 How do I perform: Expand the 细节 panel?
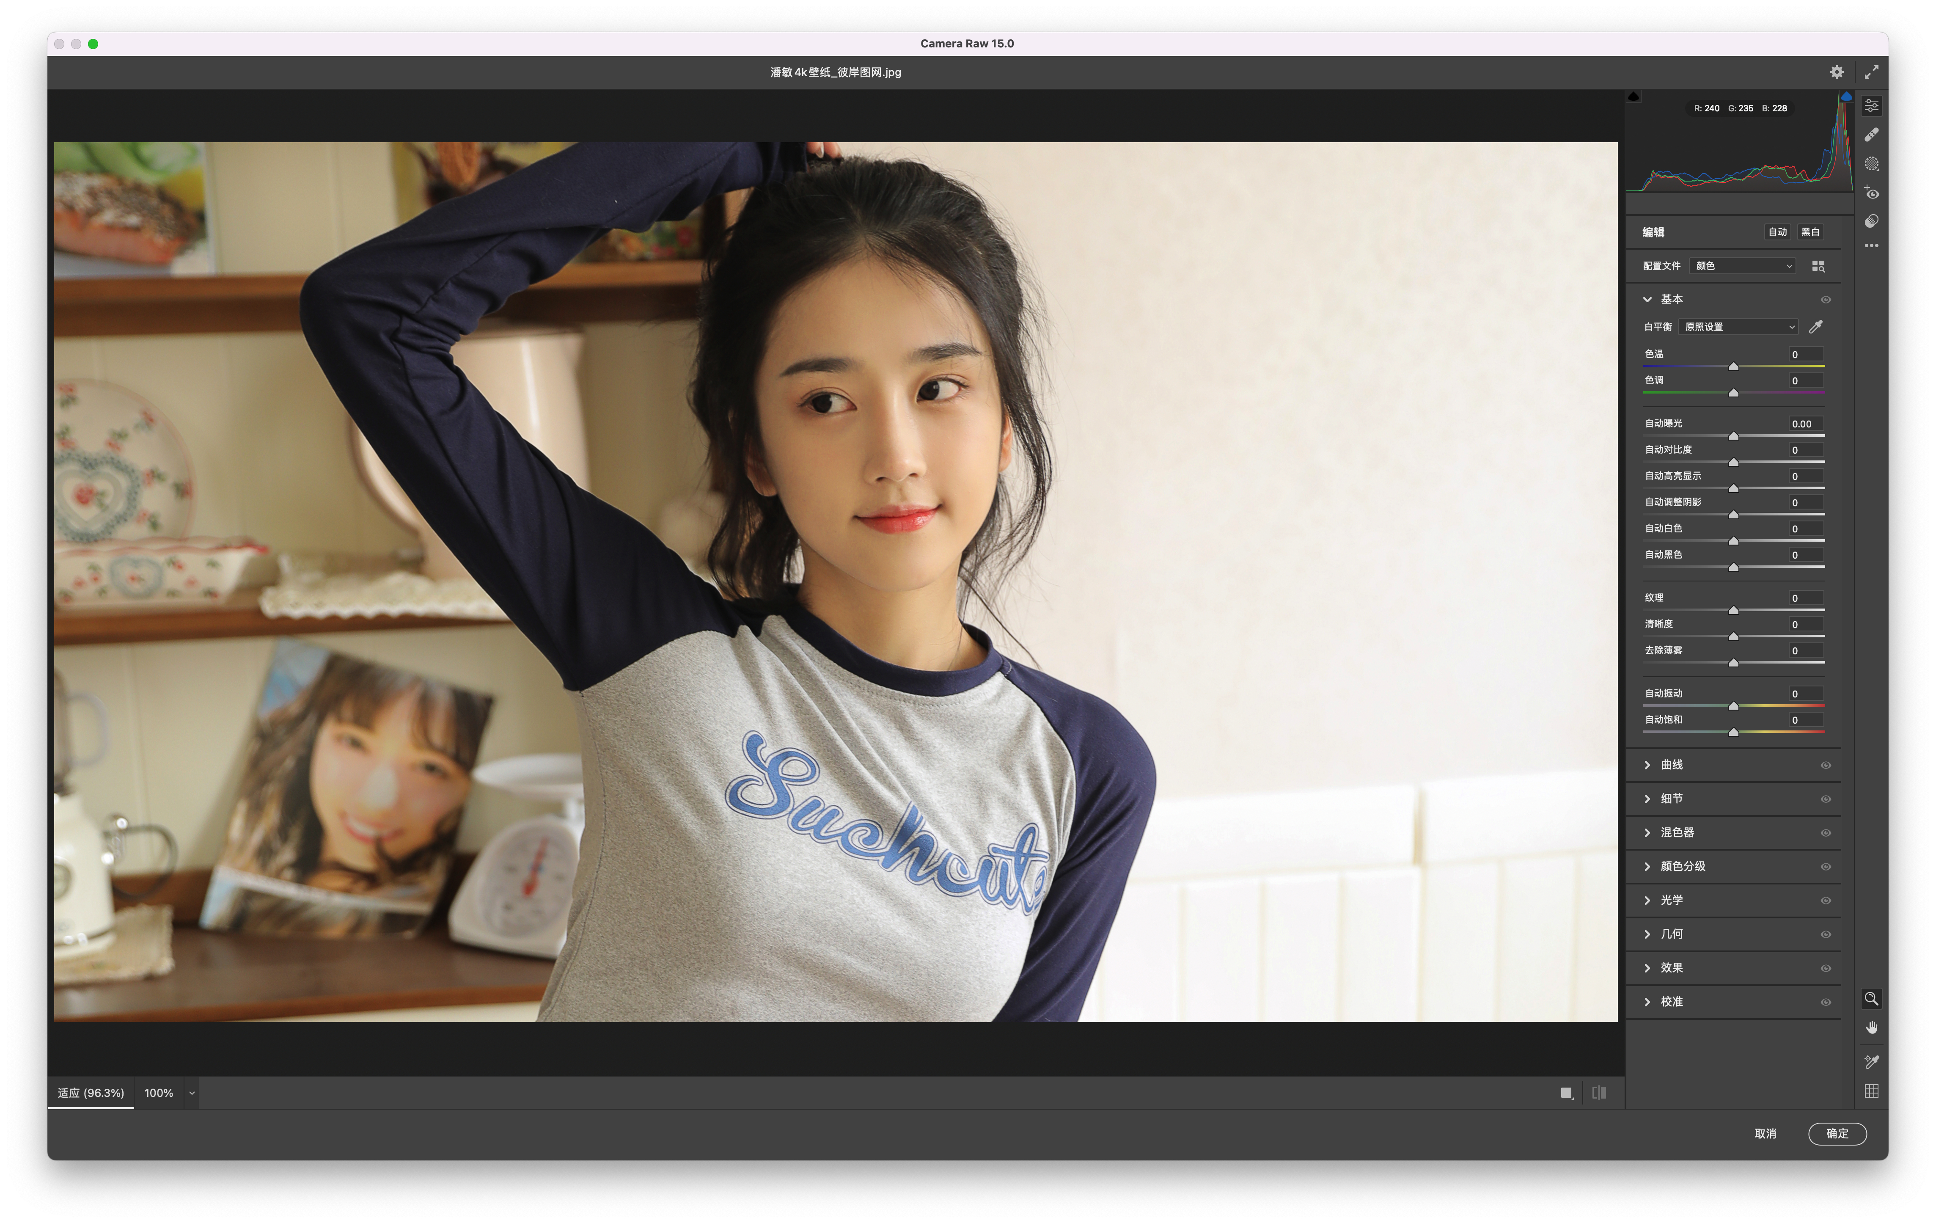point(1671,799)
